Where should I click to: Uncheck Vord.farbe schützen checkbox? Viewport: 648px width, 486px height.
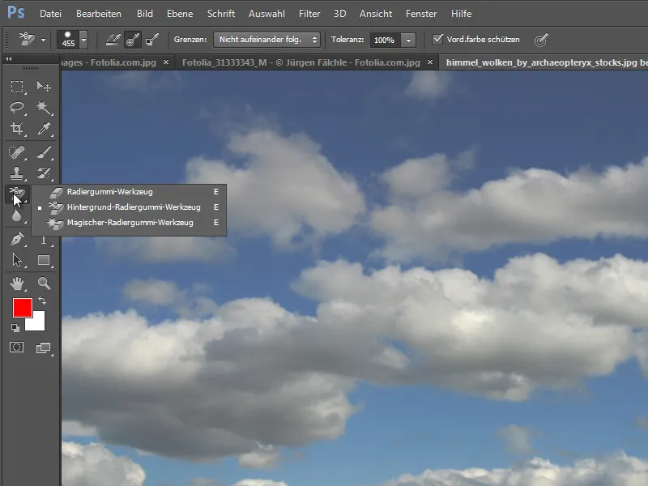point(437,39)
